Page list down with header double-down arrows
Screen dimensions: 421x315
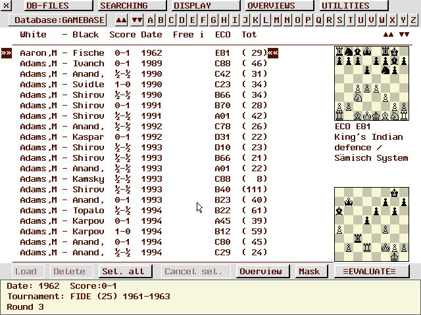point(404,34)
